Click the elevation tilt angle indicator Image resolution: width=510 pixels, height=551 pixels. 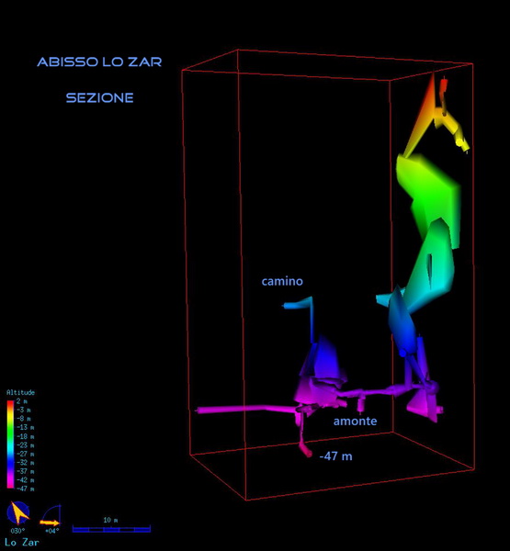point(51,515)
